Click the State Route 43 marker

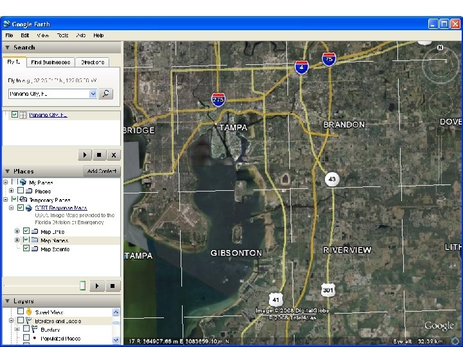[x=332, y=179]
